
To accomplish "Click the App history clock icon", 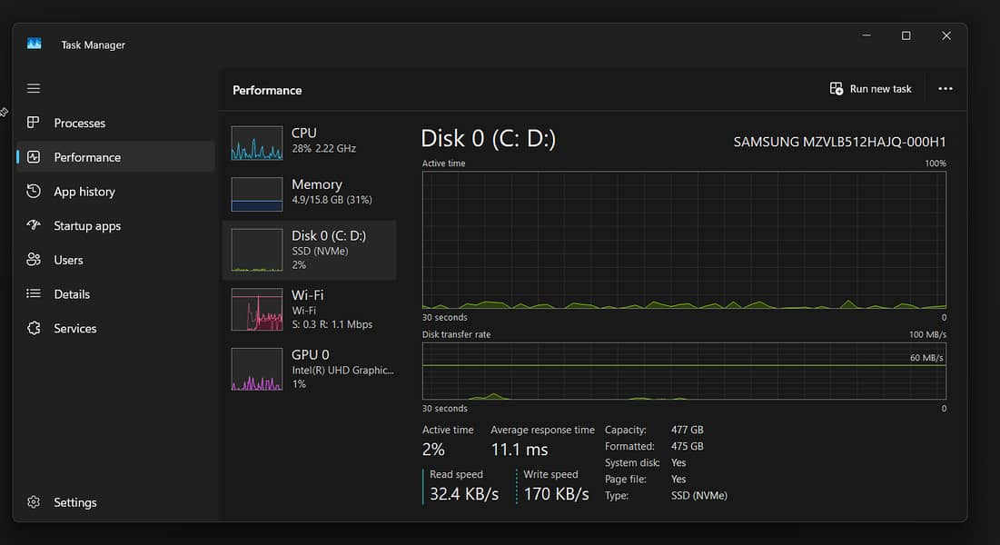I will [x=34, y=192].
